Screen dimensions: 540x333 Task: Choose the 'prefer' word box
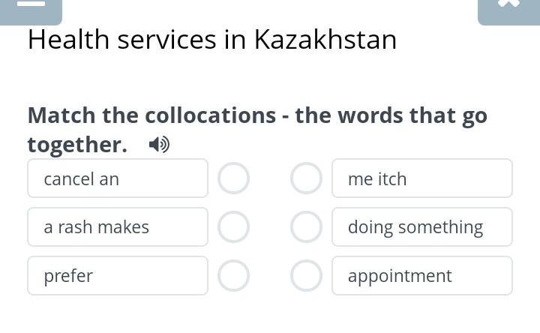(118, 276)
